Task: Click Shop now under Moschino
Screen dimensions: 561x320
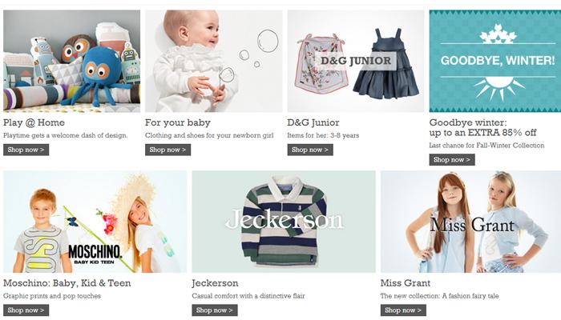Action: [x=26, y=310]
